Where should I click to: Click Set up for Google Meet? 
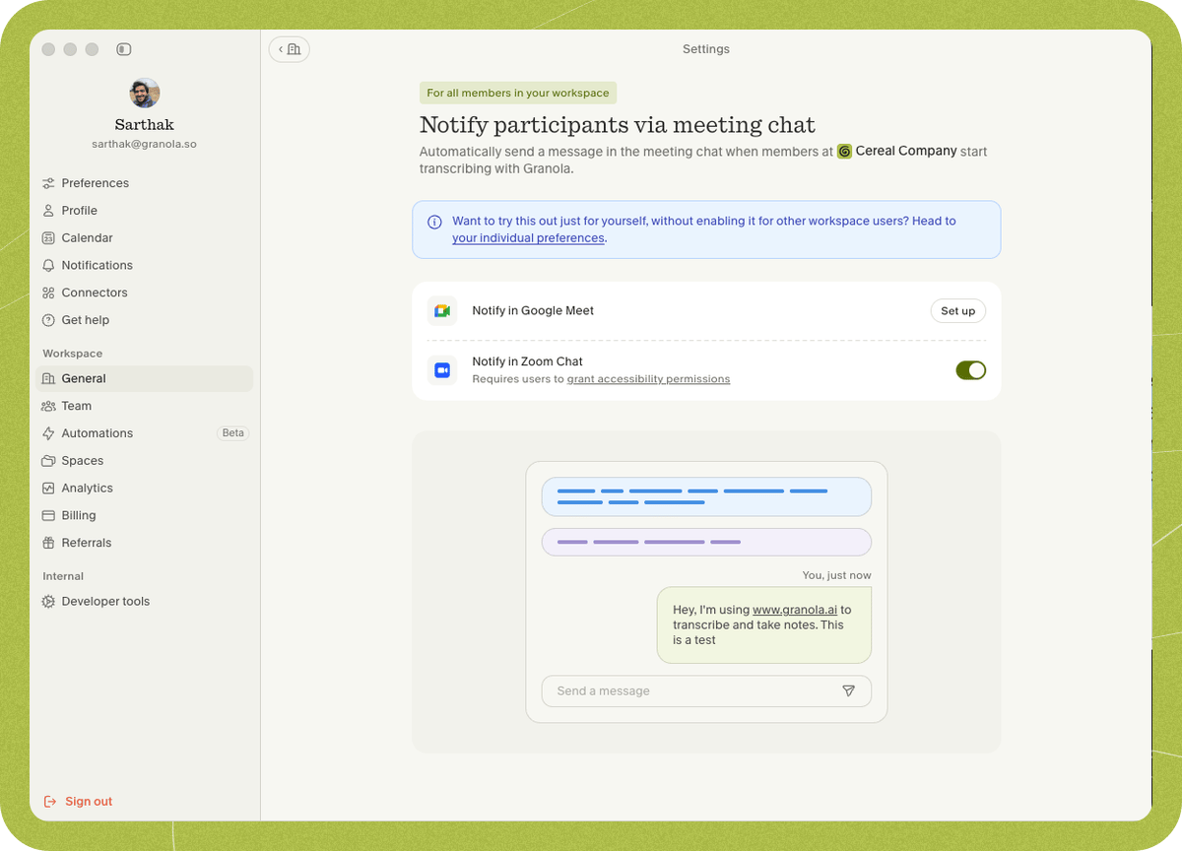click(x=957, y=311)
